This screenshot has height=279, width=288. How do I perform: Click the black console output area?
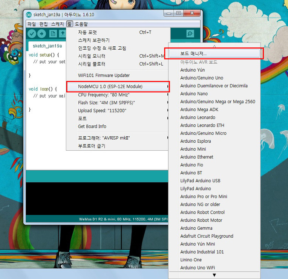tap(97, 198)
